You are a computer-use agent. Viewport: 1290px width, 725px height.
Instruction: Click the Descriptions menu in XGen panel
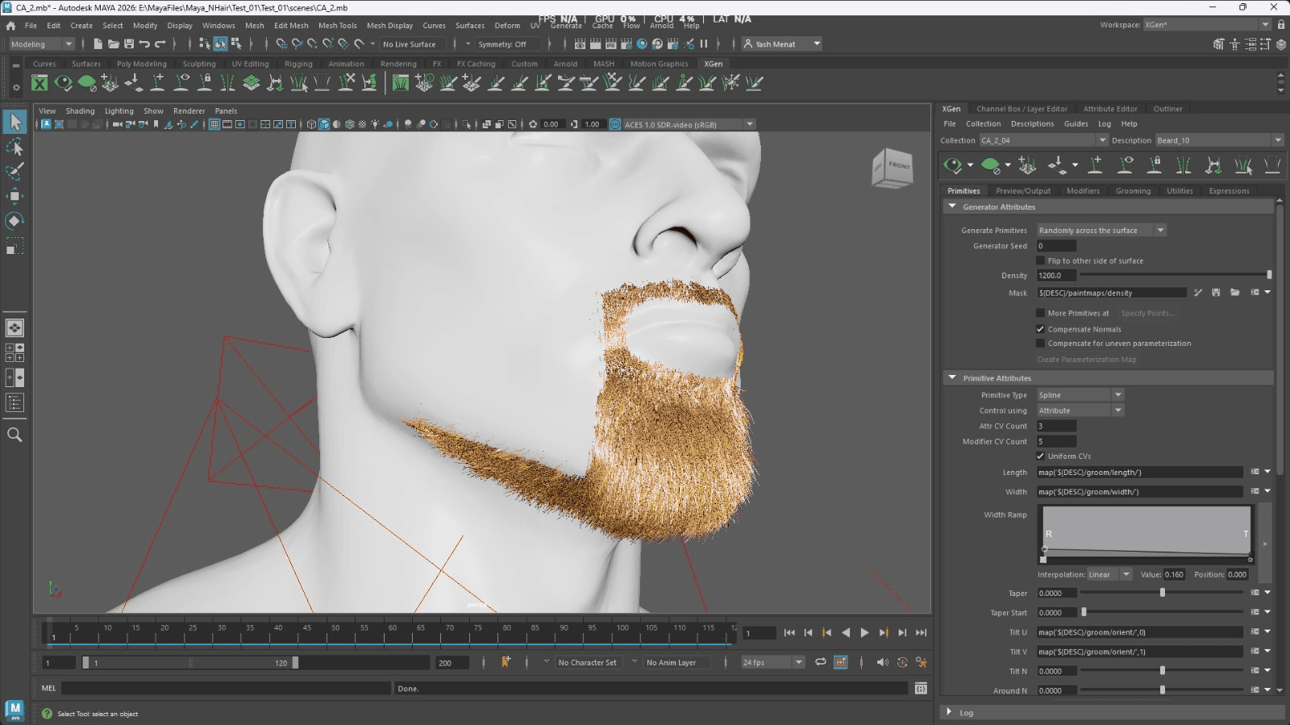(x=1032, y=124)
